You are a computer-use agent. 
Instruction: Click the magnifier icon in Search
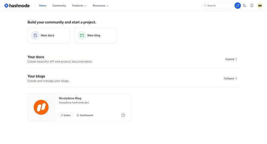[x=205, y=6]
